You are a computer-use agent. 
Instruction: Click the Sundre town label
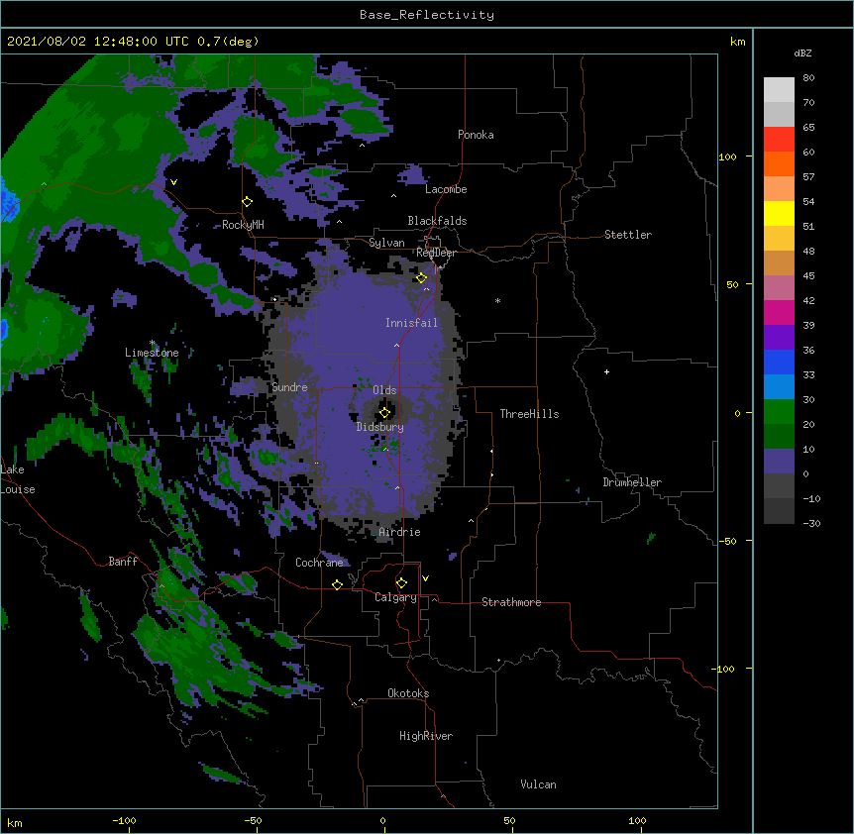pyautogui.click(x=289, y=387)
